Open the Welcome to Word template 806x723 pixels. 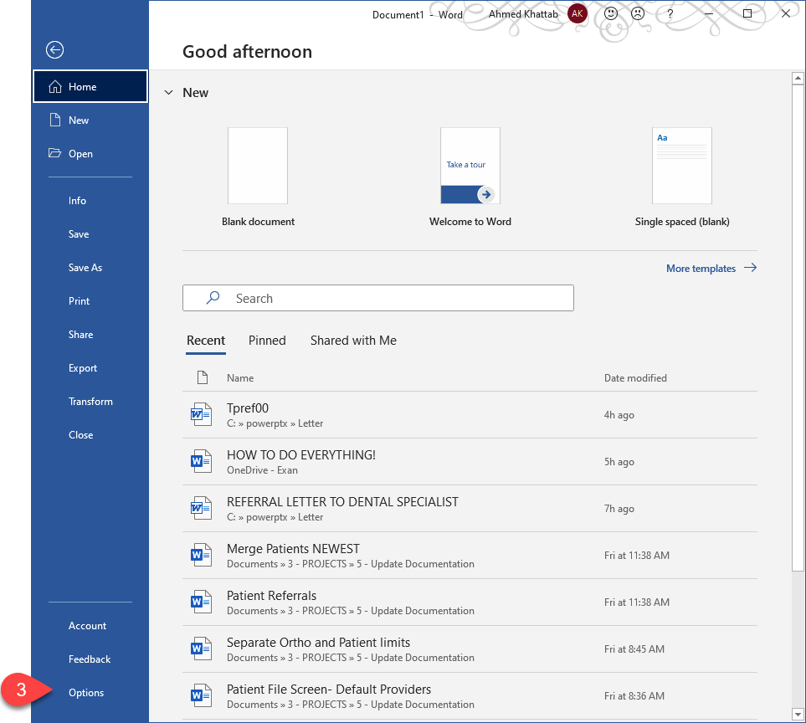click(x=470, y=177)
